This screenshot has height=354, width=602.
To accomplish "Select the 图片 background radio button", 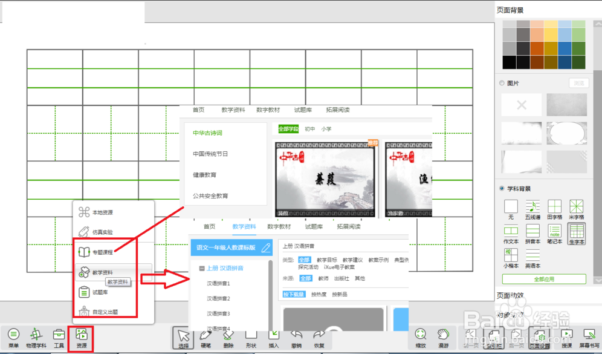I will point(502,83).
